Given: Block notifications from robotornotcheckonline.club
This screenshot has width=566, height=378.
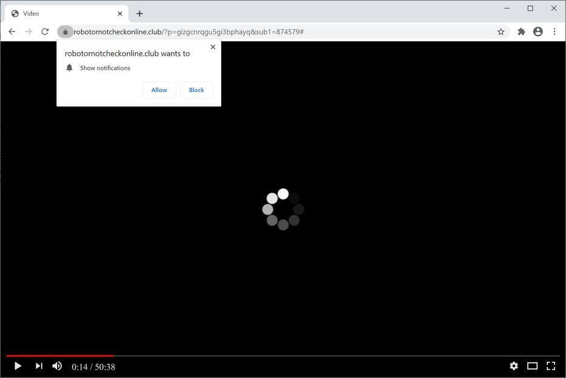Looking at the screenshot, I should click(196, 90).
